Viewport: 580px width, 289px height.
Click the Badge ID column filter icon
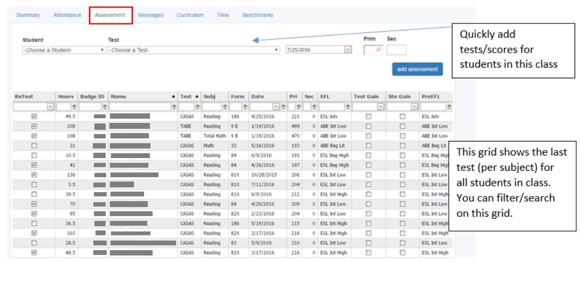[x=105, y=107]
